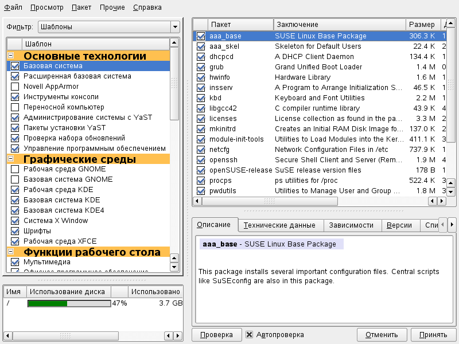Image resolution: width=459 pixels, height=344 pixels.
Task: Open the Пакет menu
Action: tap(81, 7)
